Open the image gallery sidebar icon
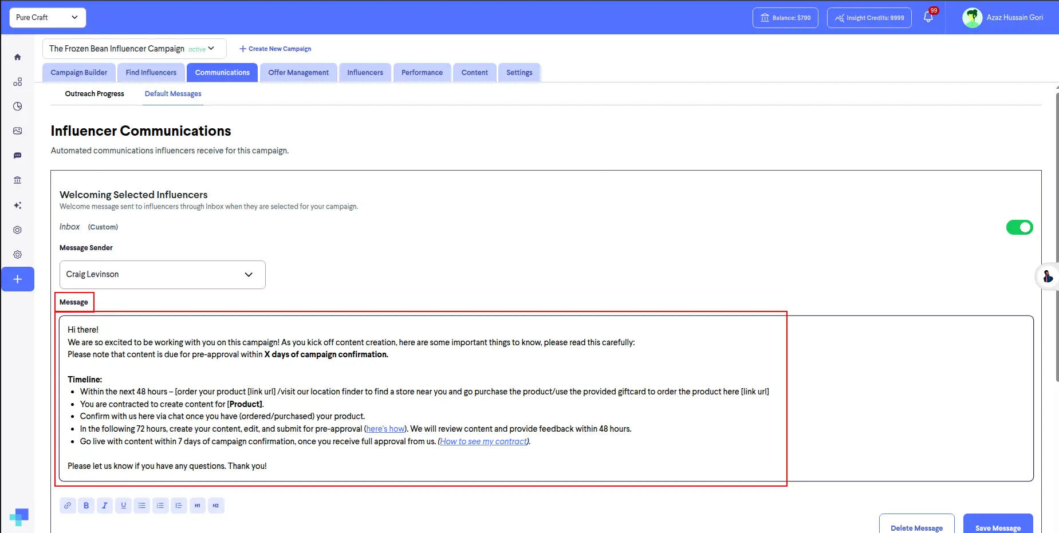The height and width of the screenshot is (533, 1059). pos(17,131)
